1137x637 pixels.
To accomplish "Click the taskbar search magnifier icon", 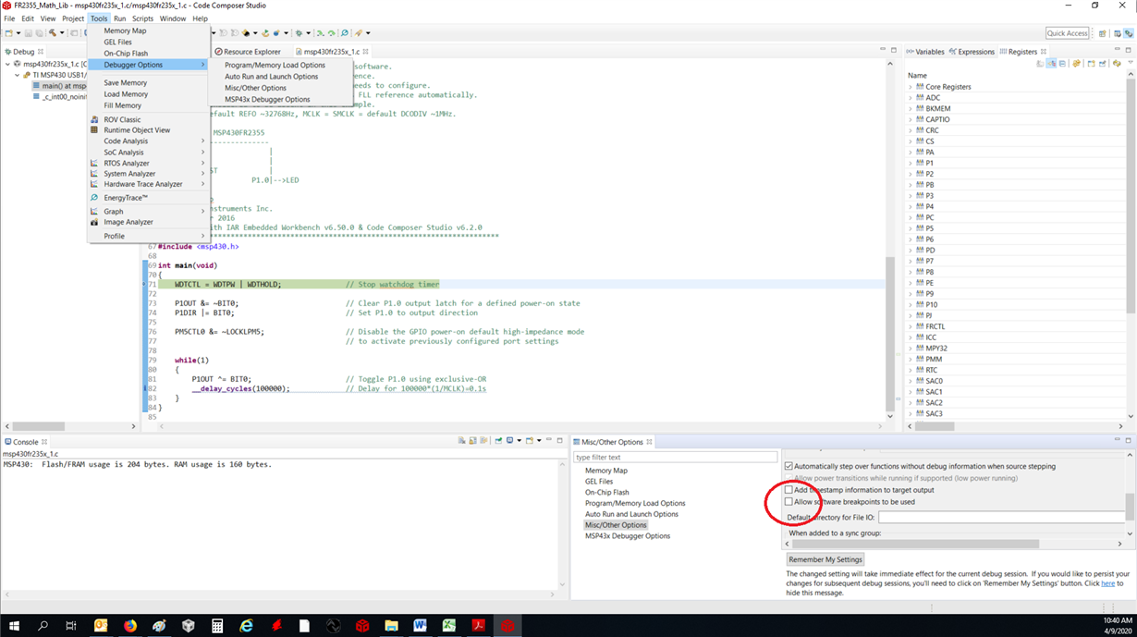I will [x=43, y=626].
